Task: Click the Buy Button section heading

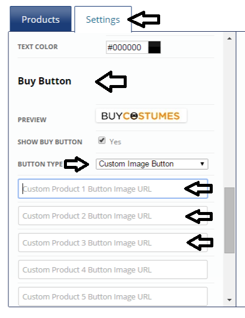Action: point(44,81)
